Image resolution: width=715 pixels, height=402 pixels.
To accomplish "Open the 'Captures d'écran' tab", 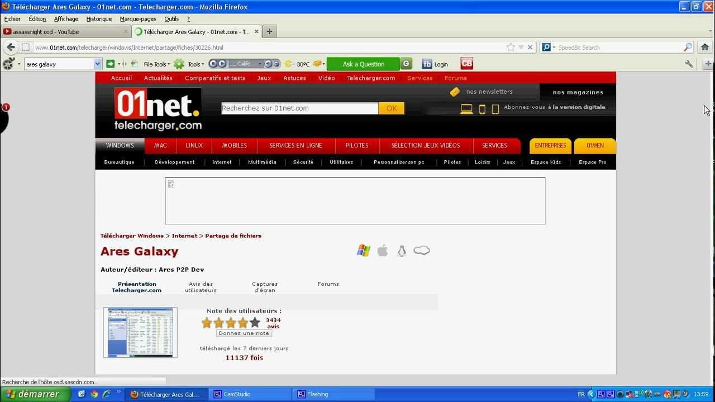I will click(265, 287).
